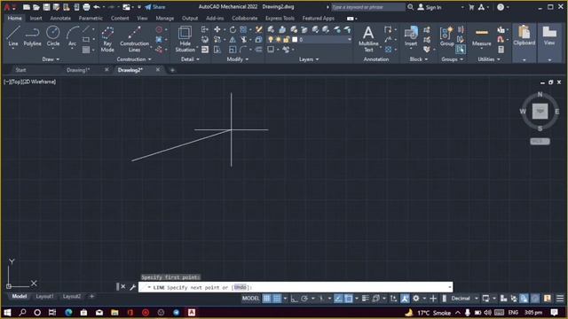Image resolution: width=568 pixels, height=319 pixels.
Task: Toggle annotation visibility in status bar
Action: (x=405, y=299)
